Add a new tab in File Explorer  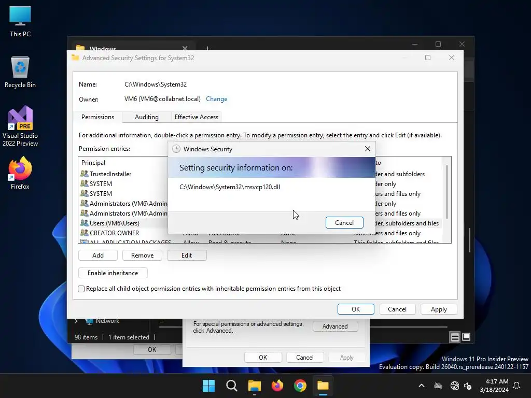pos(207,49)
